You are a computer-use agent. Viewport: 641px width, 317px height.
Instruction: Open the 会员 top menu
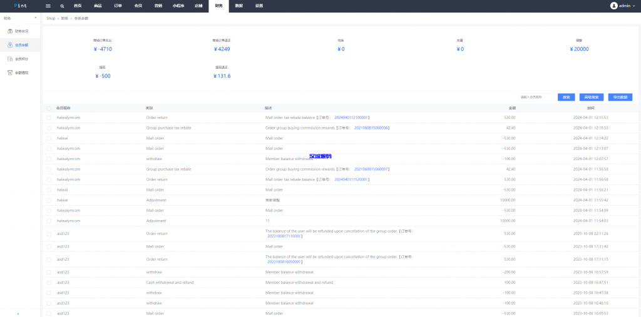pos(138,6)
